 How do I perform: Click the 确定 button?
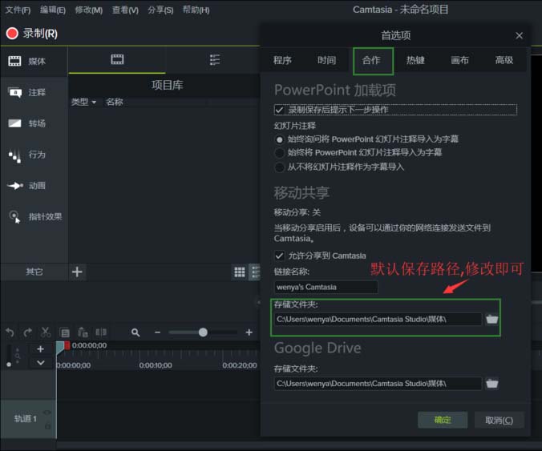click(443, 420)
